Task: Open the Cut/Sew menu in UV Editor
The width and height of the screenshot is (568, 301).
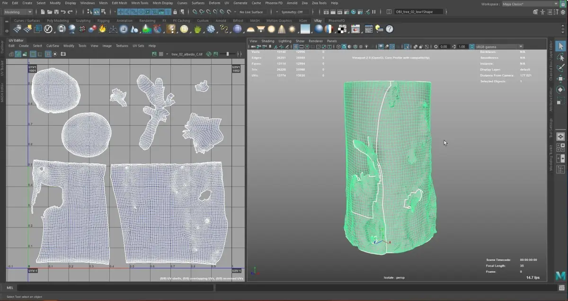Action: (x=53, y=46)
